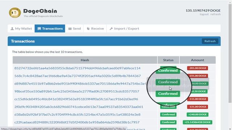Open transaction hash starting with 2f0d9c90348f

coord(79,107)
